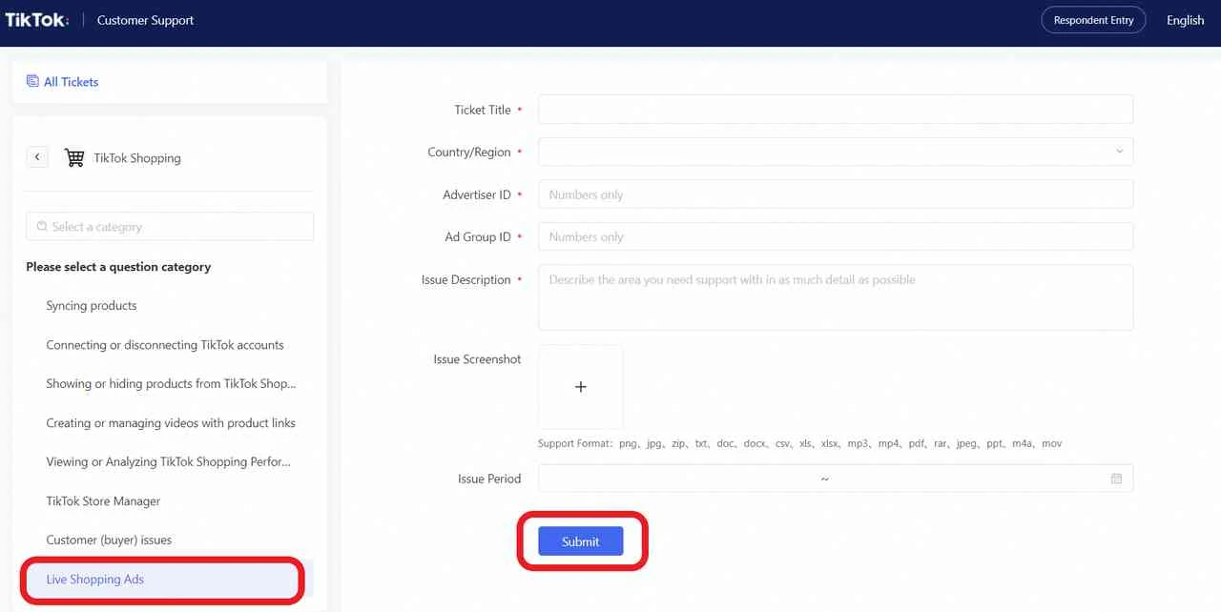1221x612 pixels.
Task: Click the back arrow beside TikTok Shopping
Action: pyautogui.click(x=37, y=157)
